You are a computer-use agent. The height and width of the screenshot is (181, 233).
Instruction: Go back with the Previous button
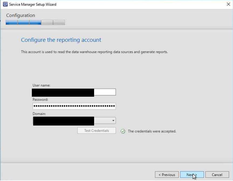coord(167,175)
